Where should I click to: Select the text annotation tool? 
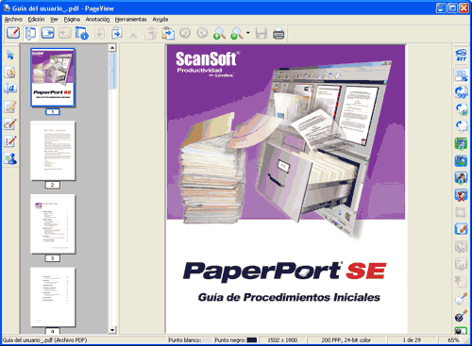[x=10, y=89]
